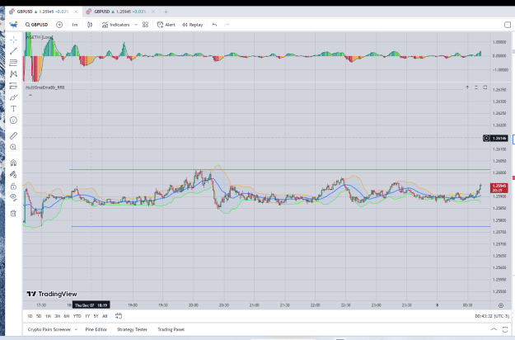515x340 pixels.
Task: Select the trend line drawing tool
Action: pyautogui.click(x=13, y=51)
